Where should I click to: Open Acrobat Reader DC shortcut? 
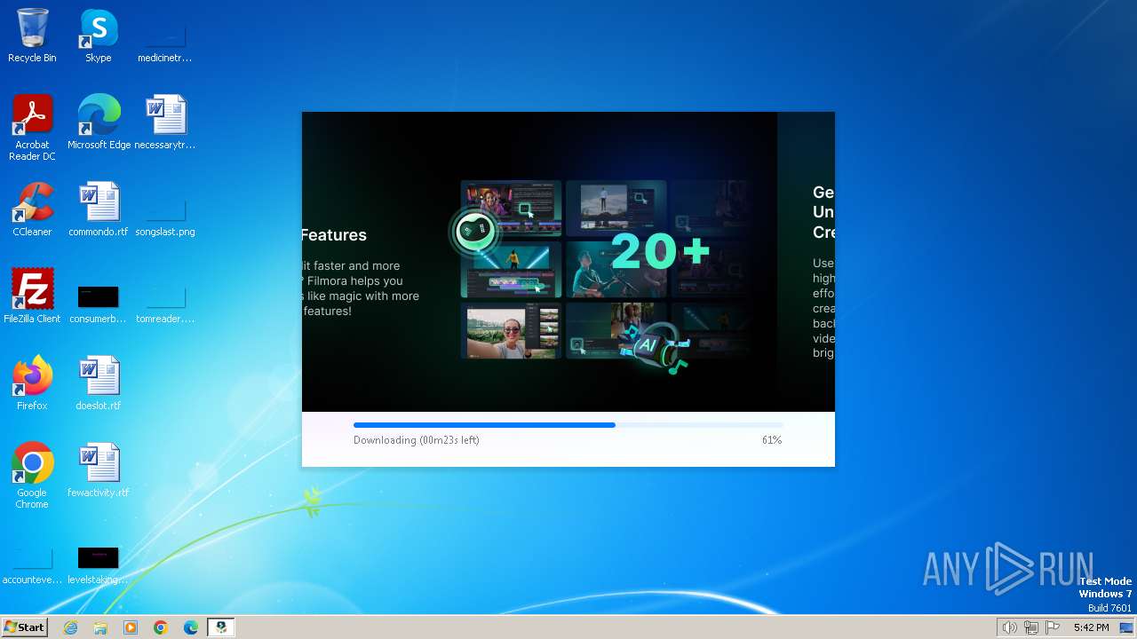[32, 128]
